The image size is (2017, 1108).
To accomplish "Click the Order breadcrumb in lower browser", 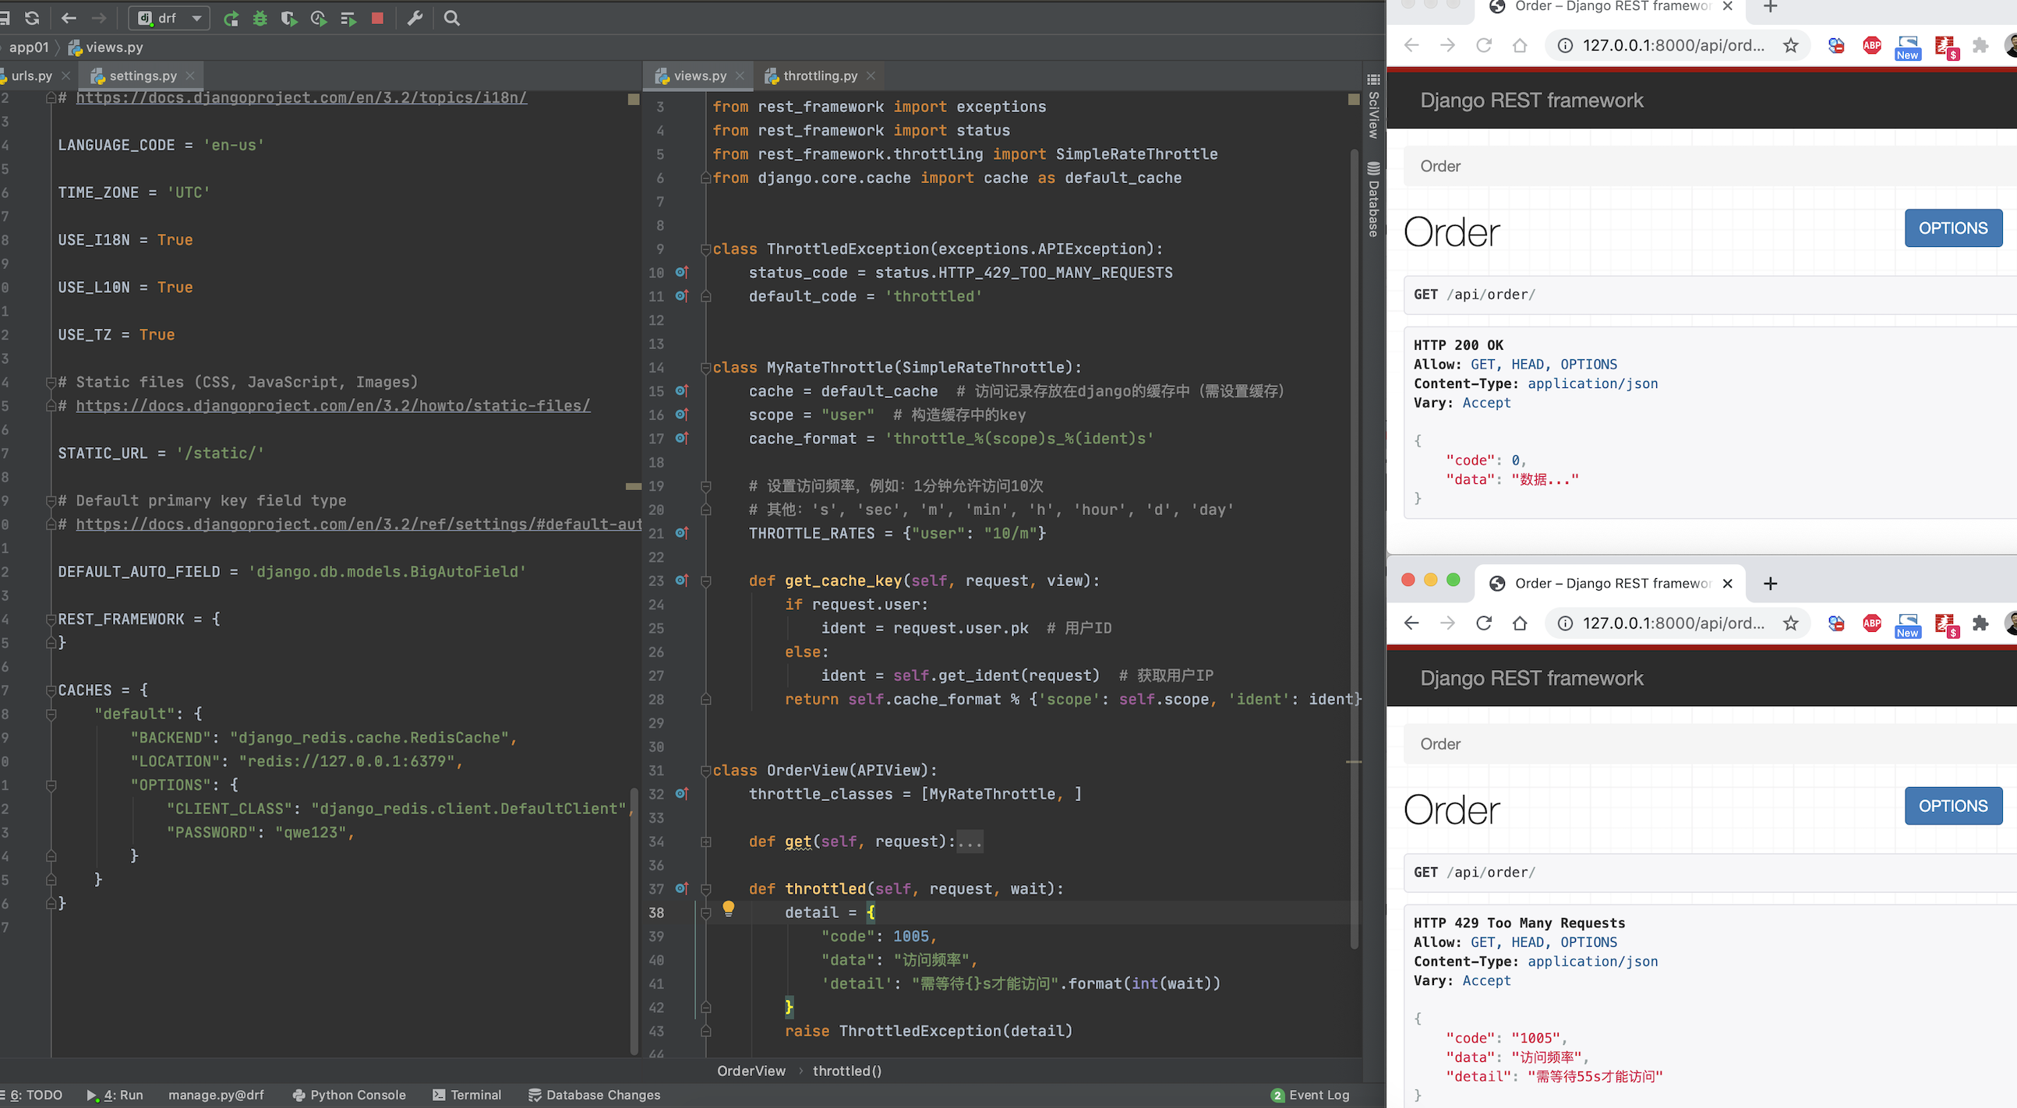I will (x=1440, y=744).
